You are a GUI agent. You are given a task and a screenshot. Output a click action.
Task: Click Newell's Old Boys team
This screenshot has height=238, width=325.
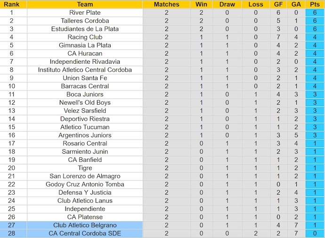[85, 102]
